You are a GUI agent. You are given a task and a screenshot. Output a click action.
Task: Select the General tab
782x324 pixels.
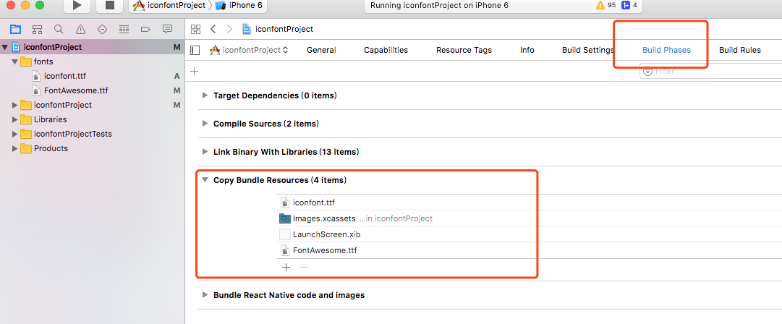pos(321,50)
